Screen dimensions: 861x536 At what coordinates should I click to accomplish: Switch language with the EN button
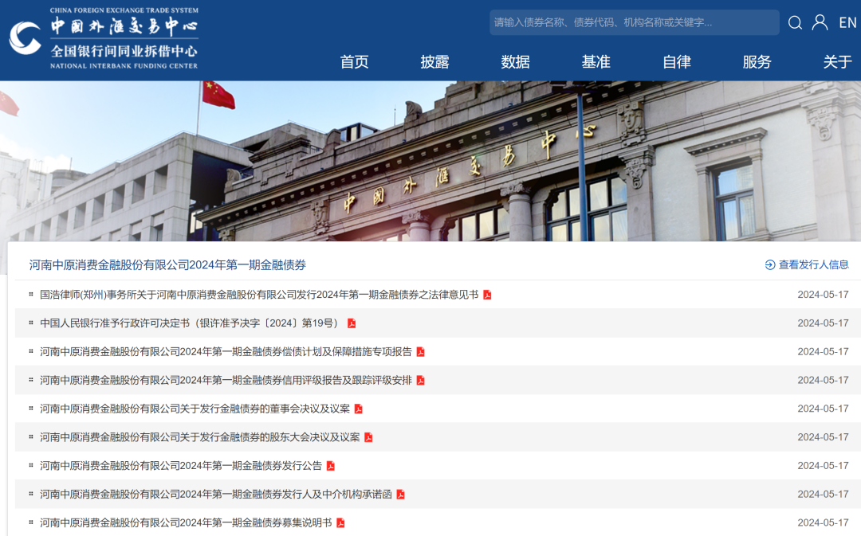847,22
